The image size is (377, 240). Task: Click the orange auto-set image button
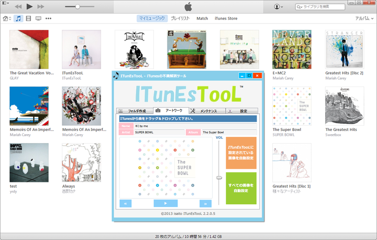click(x=241, y=153)
